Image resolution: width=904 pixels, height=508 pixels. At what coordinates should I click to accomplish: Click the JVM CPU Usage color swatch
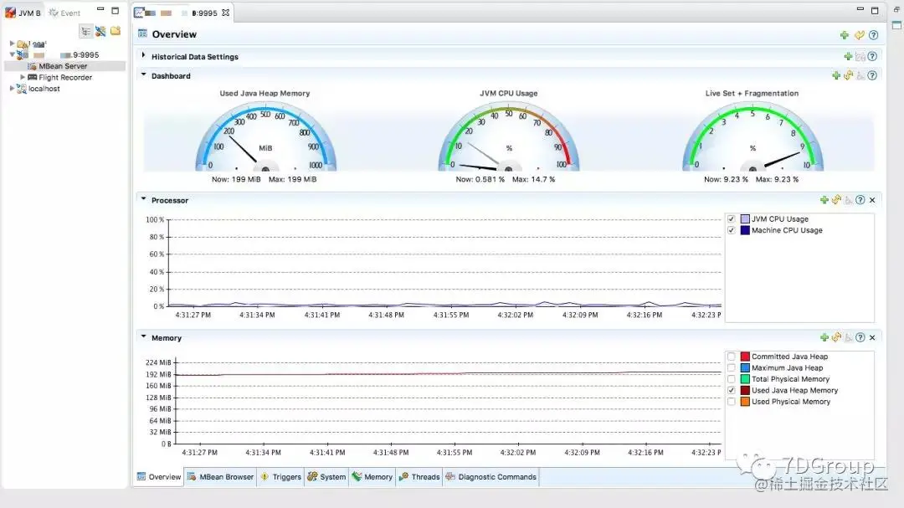745,219
